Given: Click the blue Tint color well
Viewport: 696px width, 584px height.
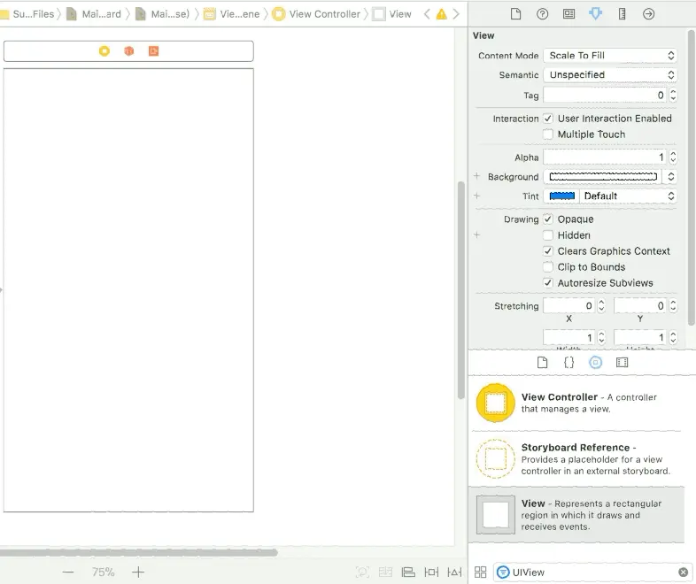Looking at the screenshot, I should tap(562, 196).
